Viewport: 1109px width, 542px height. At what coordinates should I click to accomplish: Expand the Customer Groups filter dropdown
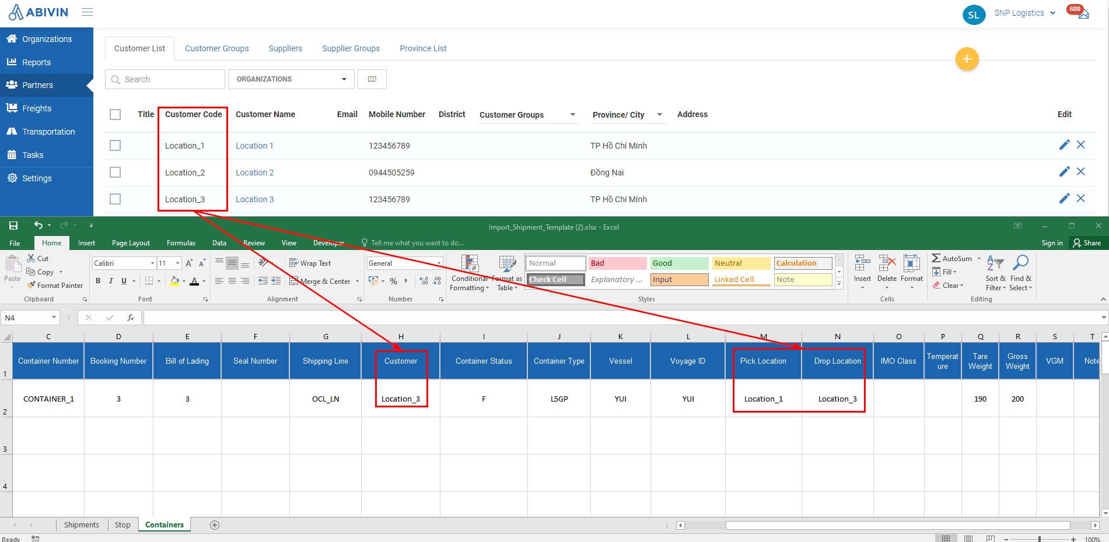tap(572, 114)
